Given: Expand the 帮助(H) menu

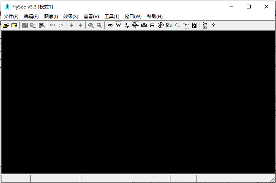Looking at the screenshot, I should coord(155,16).
